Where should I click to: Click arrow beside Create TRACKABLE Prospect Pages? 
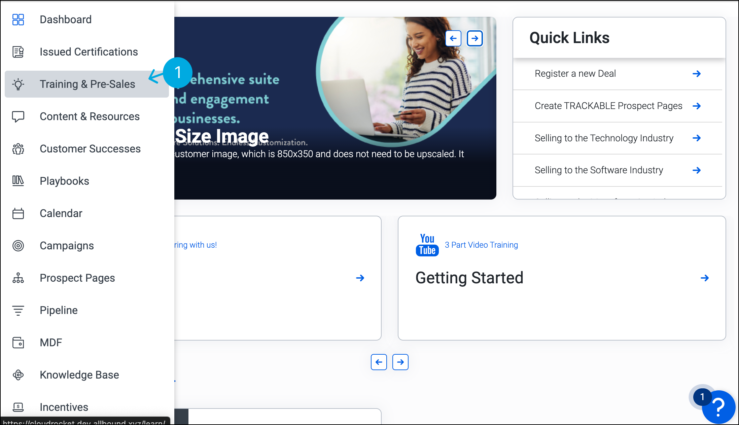[x=697, y=106]
